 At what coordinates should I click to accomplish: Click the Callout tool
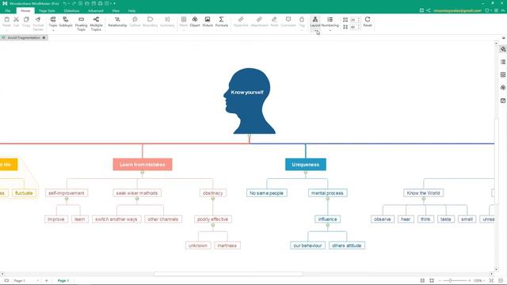tap(135, 21)
